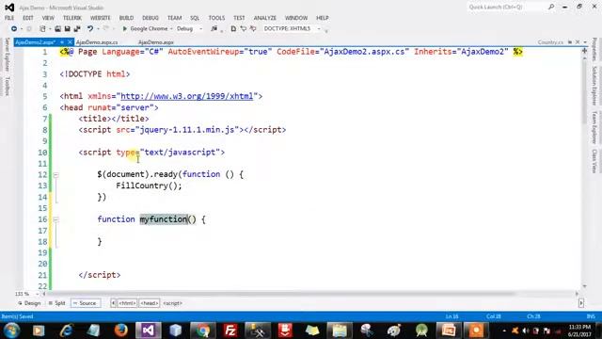602x339 pixels.
Task: Close the AjaxDemo2.aspx tab
Action: [70, 42]
